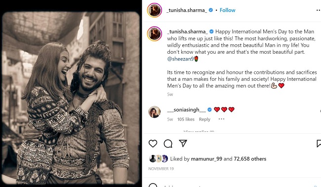The height and width of the screenshot is (187, 321).
Task: Open __soniasingh__ username in comments
Action: pos(187,110)
